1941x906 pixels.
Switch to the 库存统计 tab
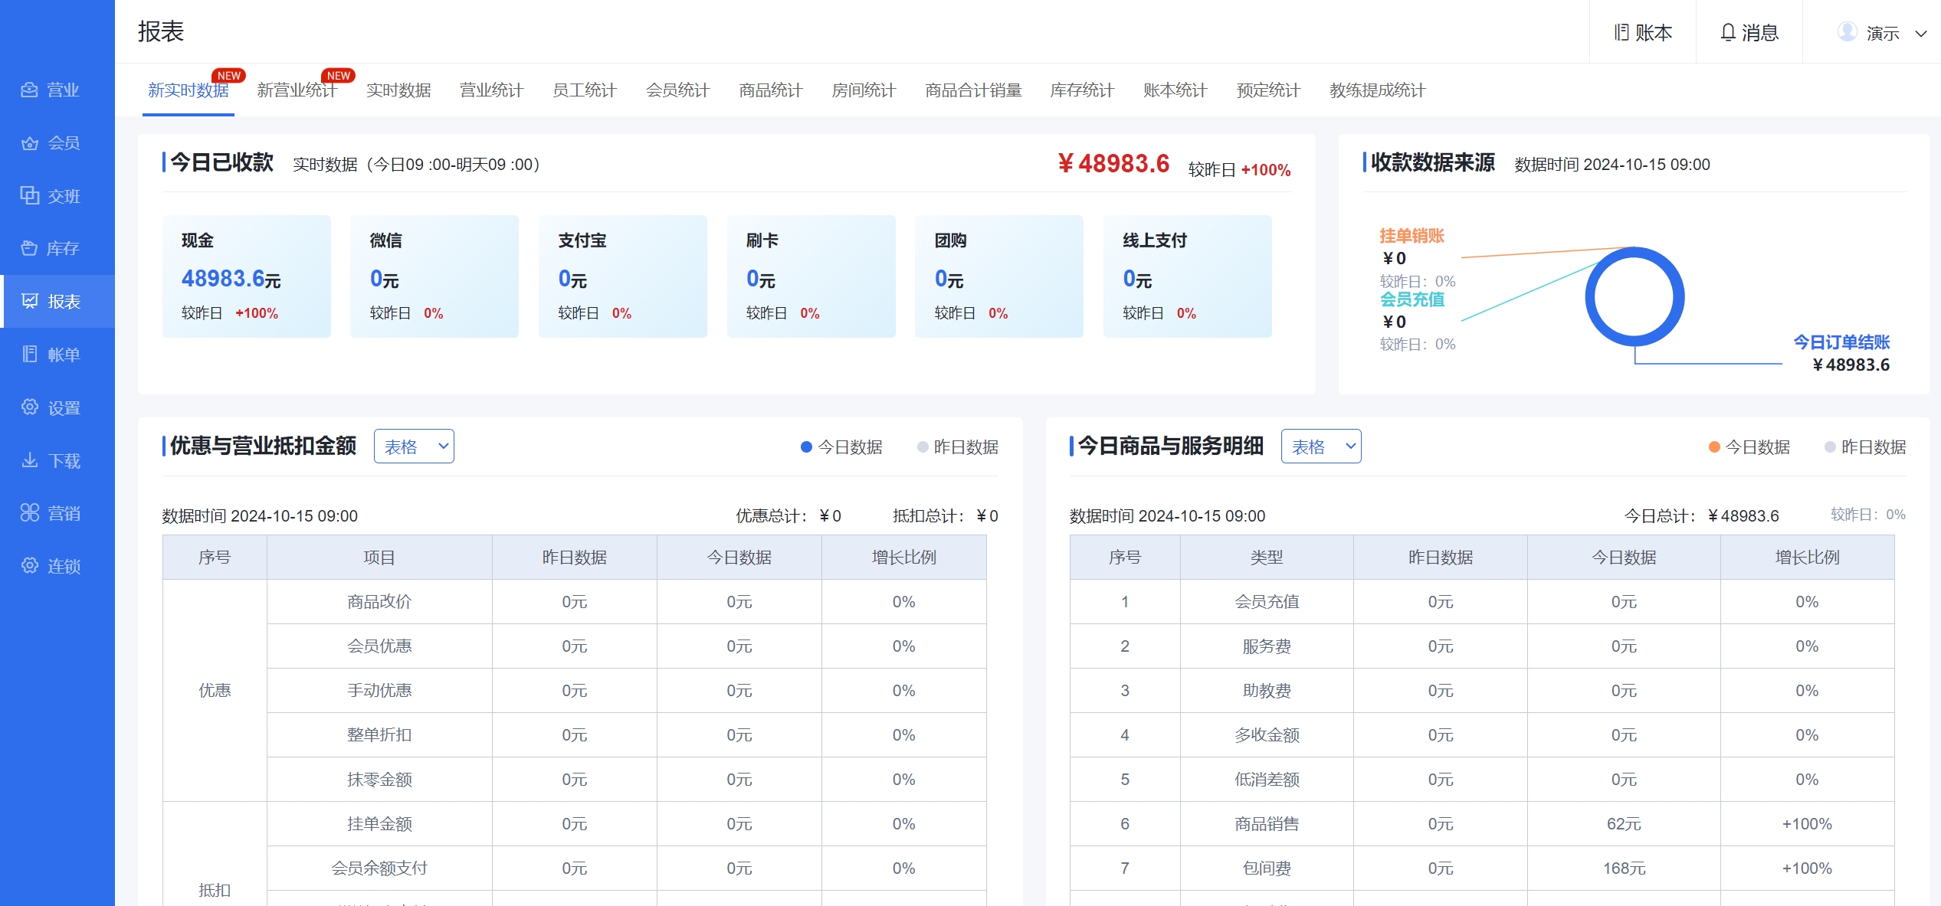click(1081, 90)
